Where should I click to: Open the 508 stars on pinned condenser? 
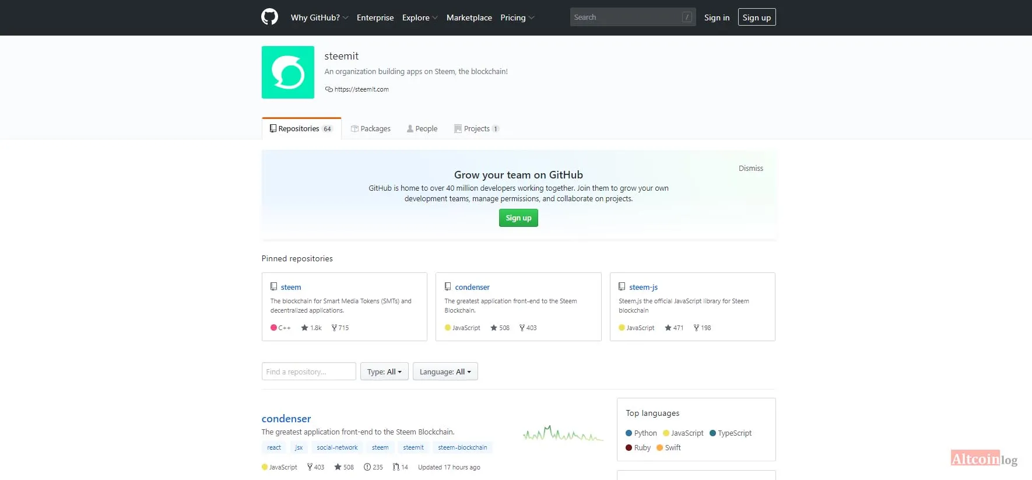[500, 328]
